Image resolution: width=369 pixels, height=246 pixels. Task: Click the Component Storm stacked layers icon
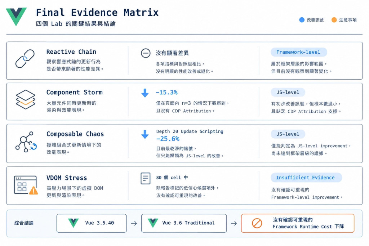click(26, 99)
